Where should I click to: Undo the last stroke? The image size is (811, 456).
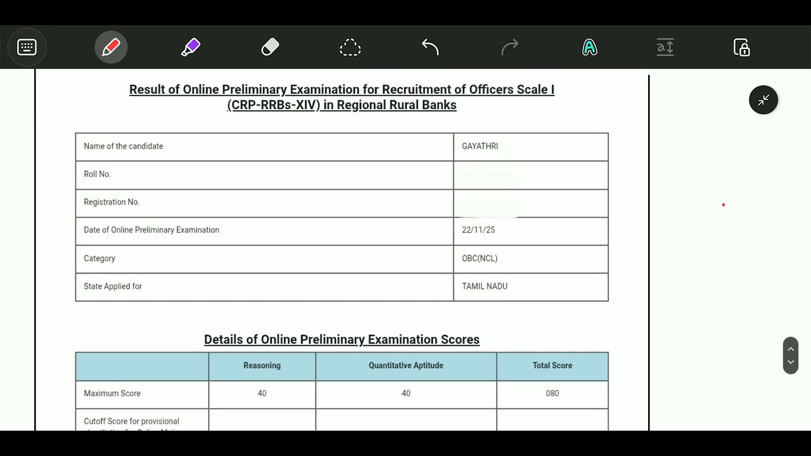coord(430,47)
